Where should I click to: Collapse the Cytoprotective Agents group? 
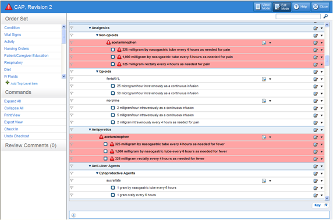(x=97, y=173)
